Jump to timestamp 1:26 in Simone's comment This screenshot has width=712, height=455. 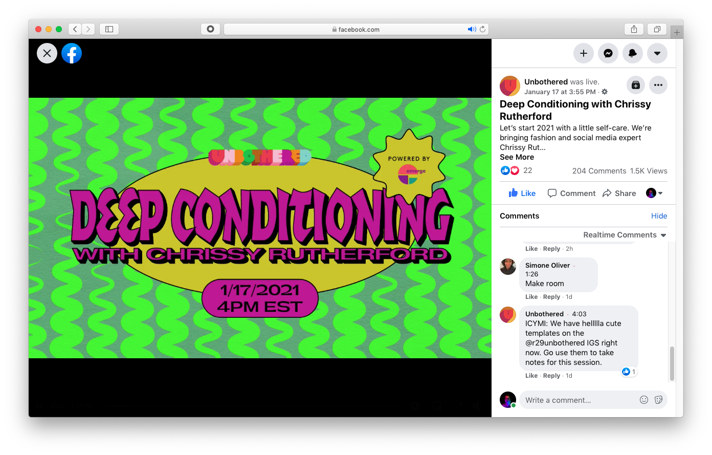pyautogui.click(x=531, y=274)
